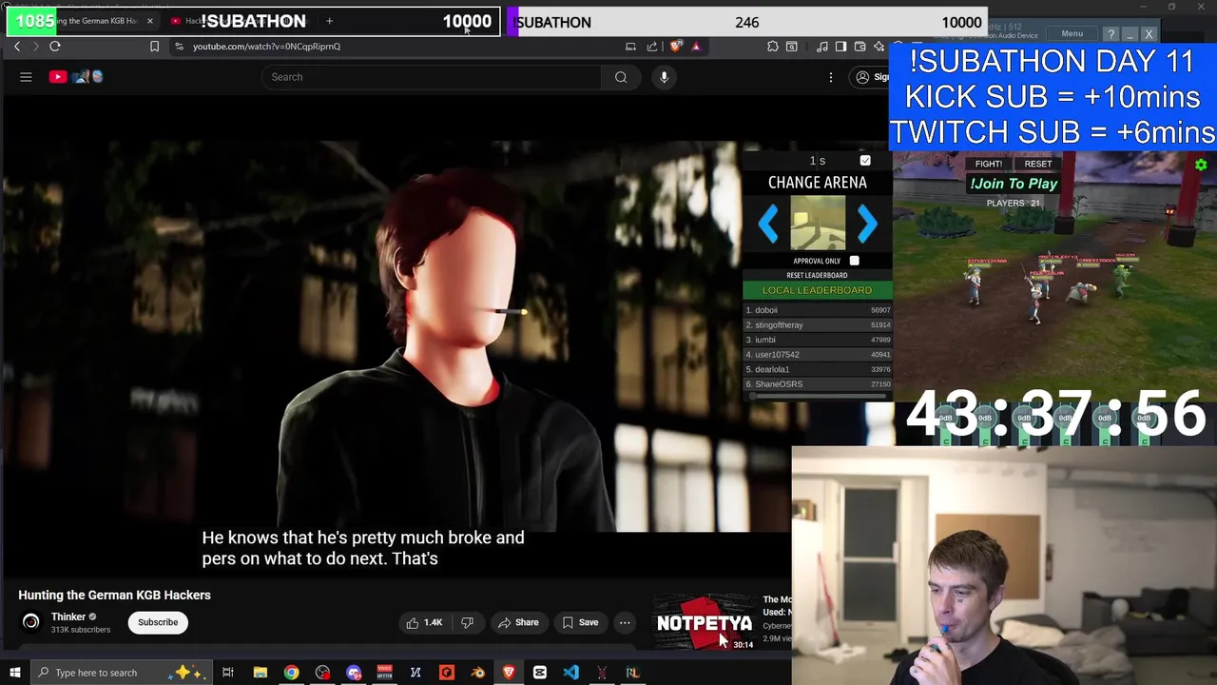This screenshot has height=685, width=1217.
Task: Click the leaderboard horizontal scrollbar
Action: pos(818,396)
